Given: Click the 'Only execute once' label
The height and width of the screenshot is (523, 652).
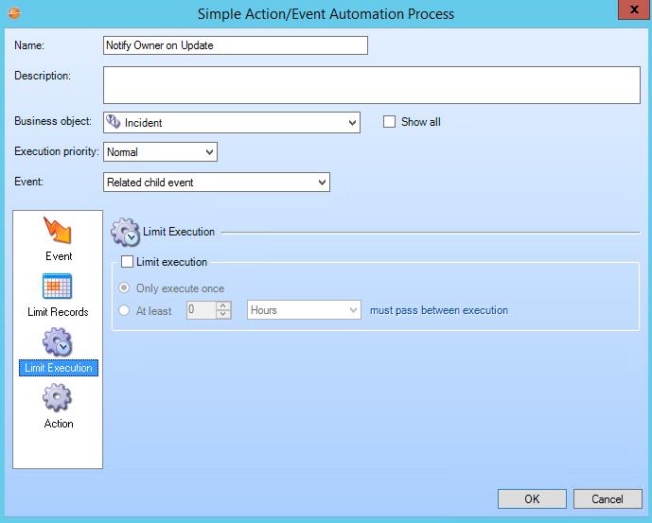Looking at the screenshot, I should 180,288.
